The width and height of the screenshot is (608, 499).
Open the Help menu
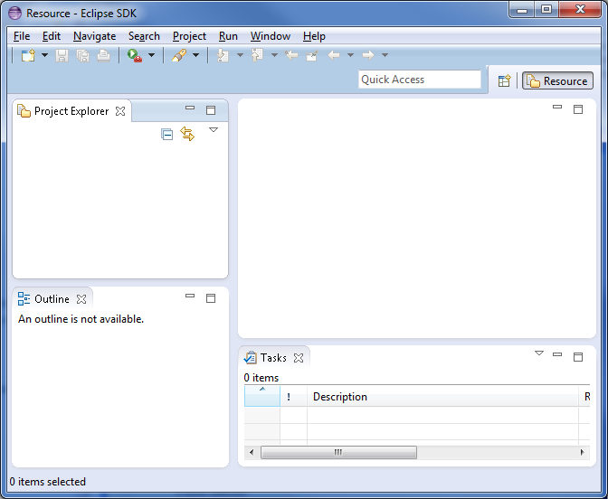point(314,36)
